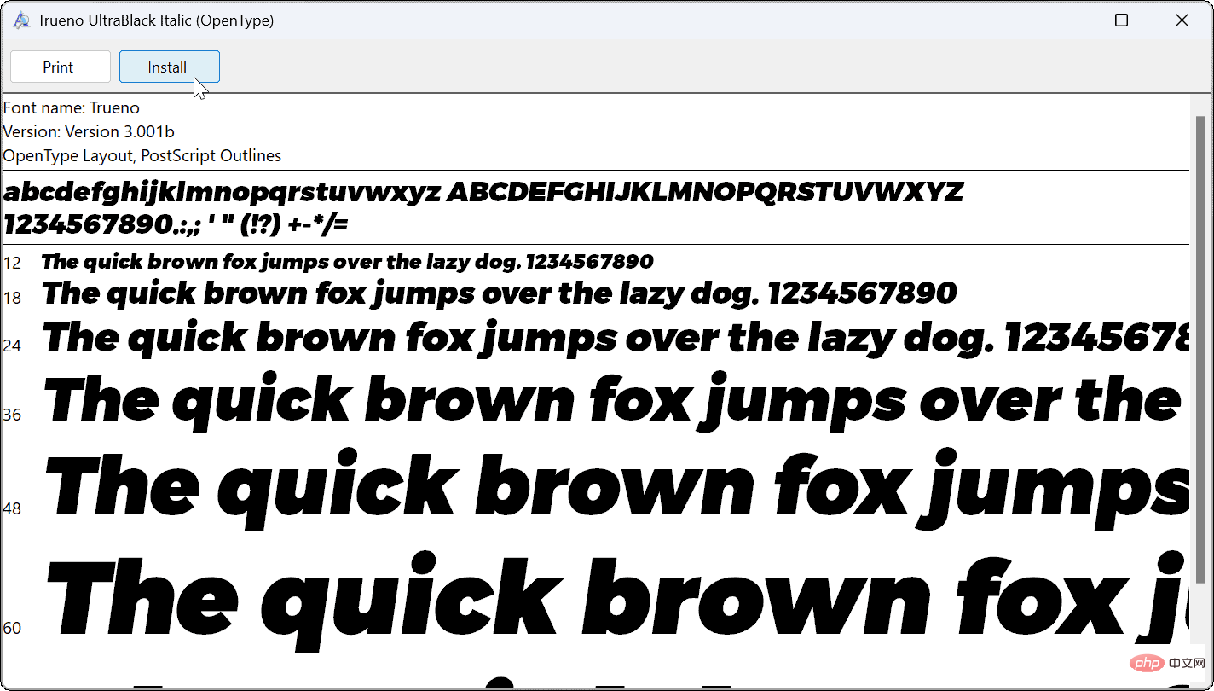This screenshot has height=691, width=1214.
Task: Click the lowercase and uppercase alphabet sample line
Action: (483, 193)
